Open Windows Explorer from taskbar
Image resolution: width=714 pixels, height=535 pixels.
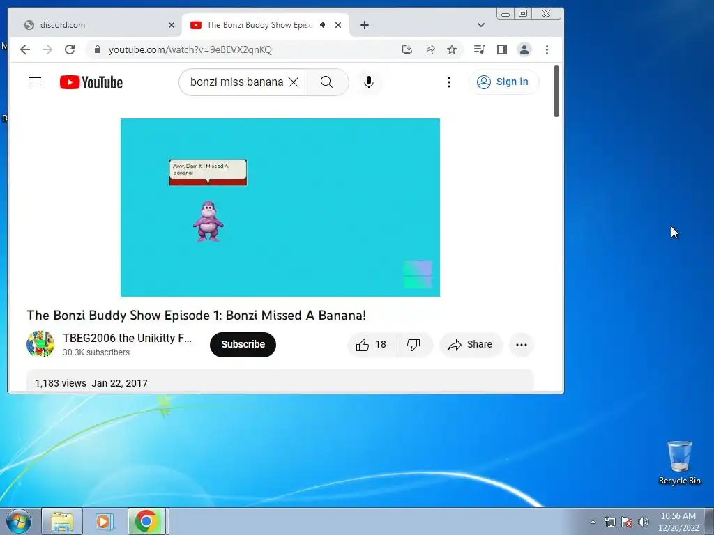pos(62,521)
